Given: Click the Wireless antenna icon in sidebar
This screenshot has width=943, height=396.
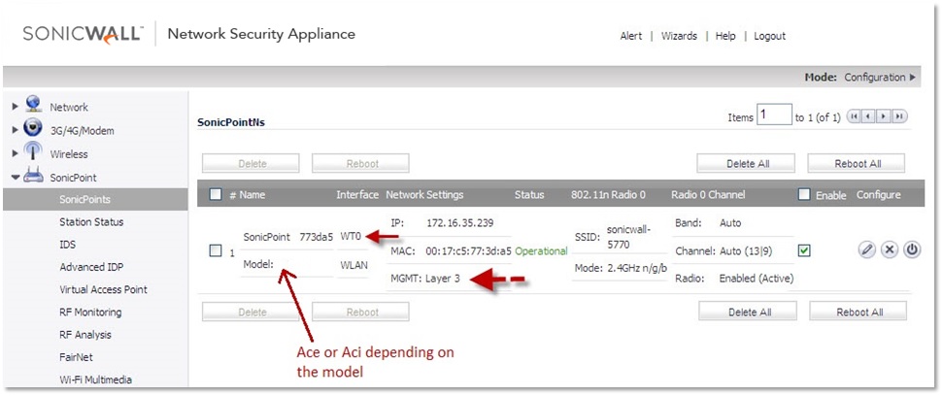Looking at the screenshot, I should (32, 152).
